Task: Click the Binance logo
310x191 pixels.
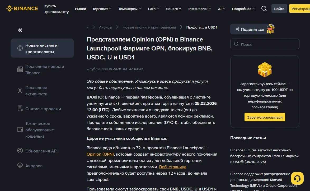Action: [x=22, y=8]
